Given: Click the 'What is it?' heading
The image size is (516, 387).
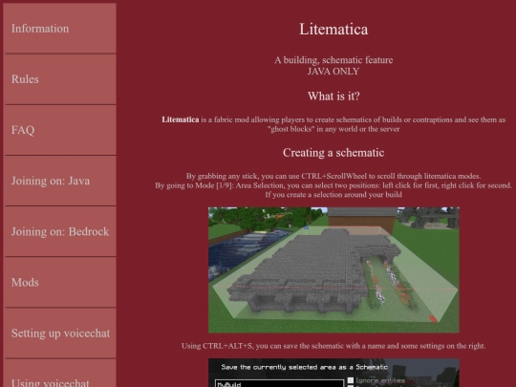Looking at the screenshot, I should pos(333,97).
